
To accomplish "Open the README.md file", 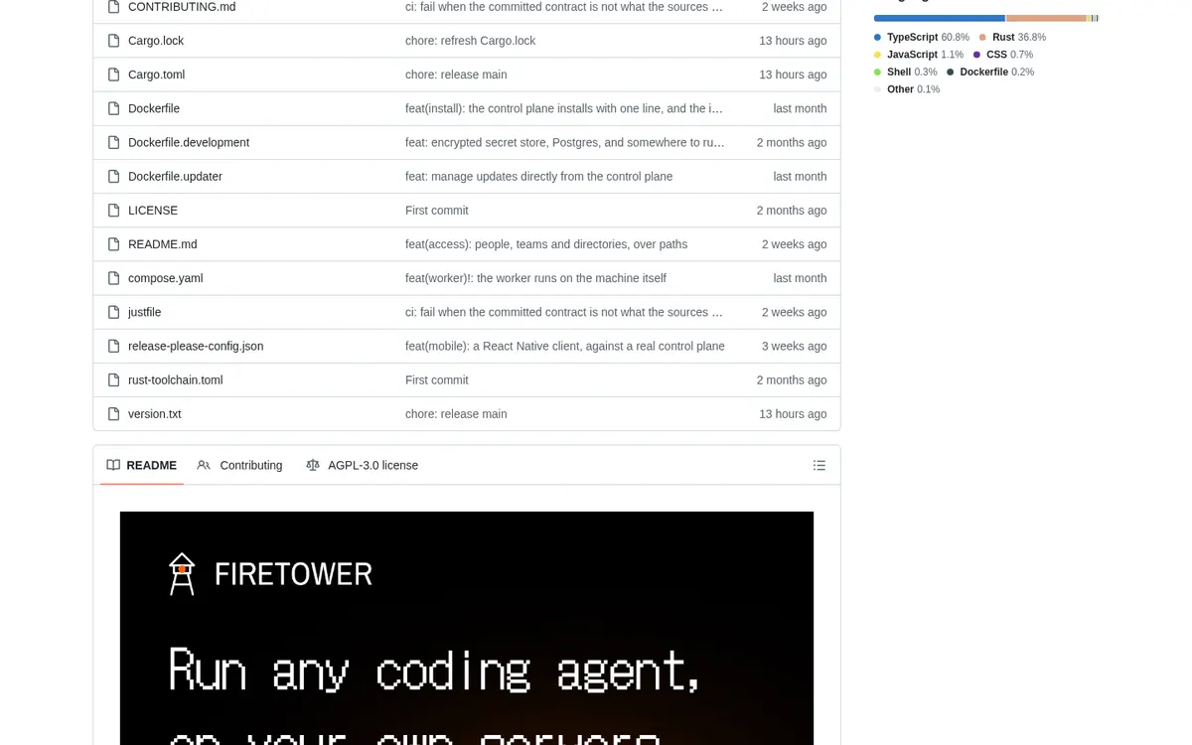I will 163,243.
